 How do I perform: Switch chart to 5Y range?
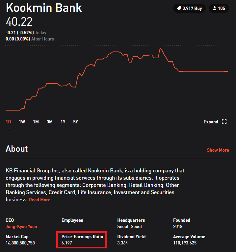[76, 122]
